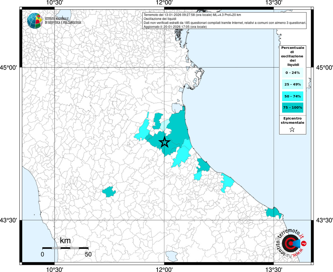Click the km scale bar

click(65, 248)
